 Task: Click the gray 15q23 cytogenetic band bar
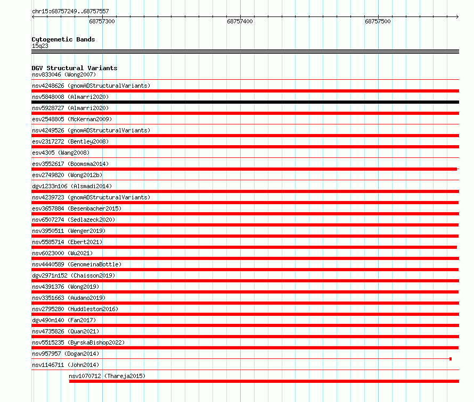pos(245,52)
